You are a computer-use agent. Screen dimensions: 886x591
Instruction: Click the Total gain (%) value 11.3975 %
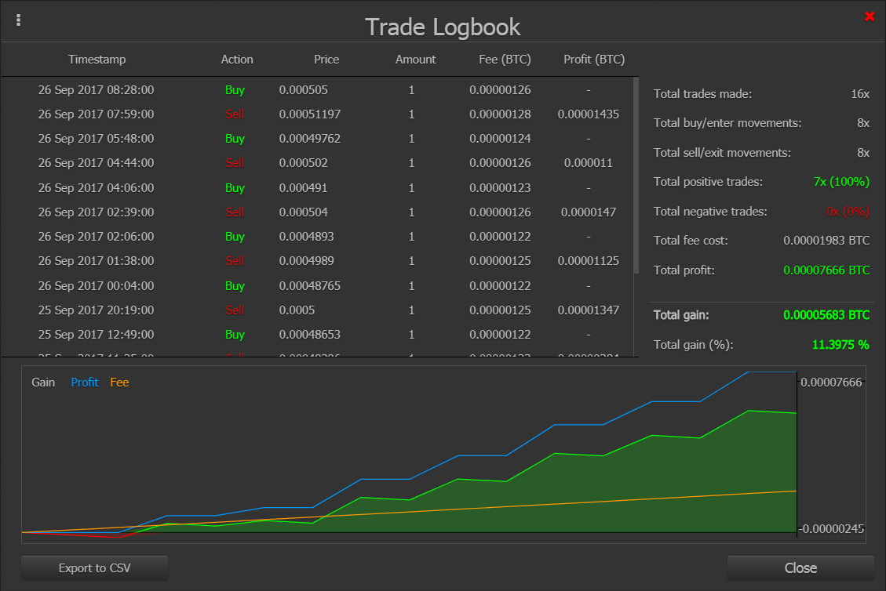[840, 344]
